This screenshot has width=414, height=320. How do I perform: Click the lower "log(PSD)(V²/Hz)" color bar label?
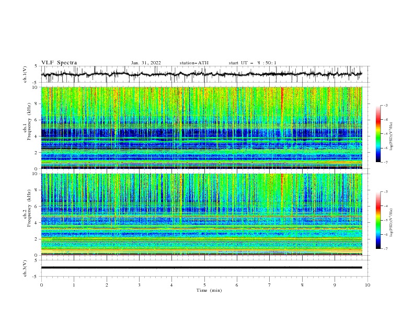pos(392,222)
